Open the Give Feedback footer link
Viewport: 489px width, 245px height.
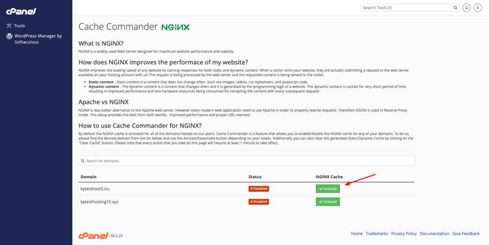click(x=466, y=234)
